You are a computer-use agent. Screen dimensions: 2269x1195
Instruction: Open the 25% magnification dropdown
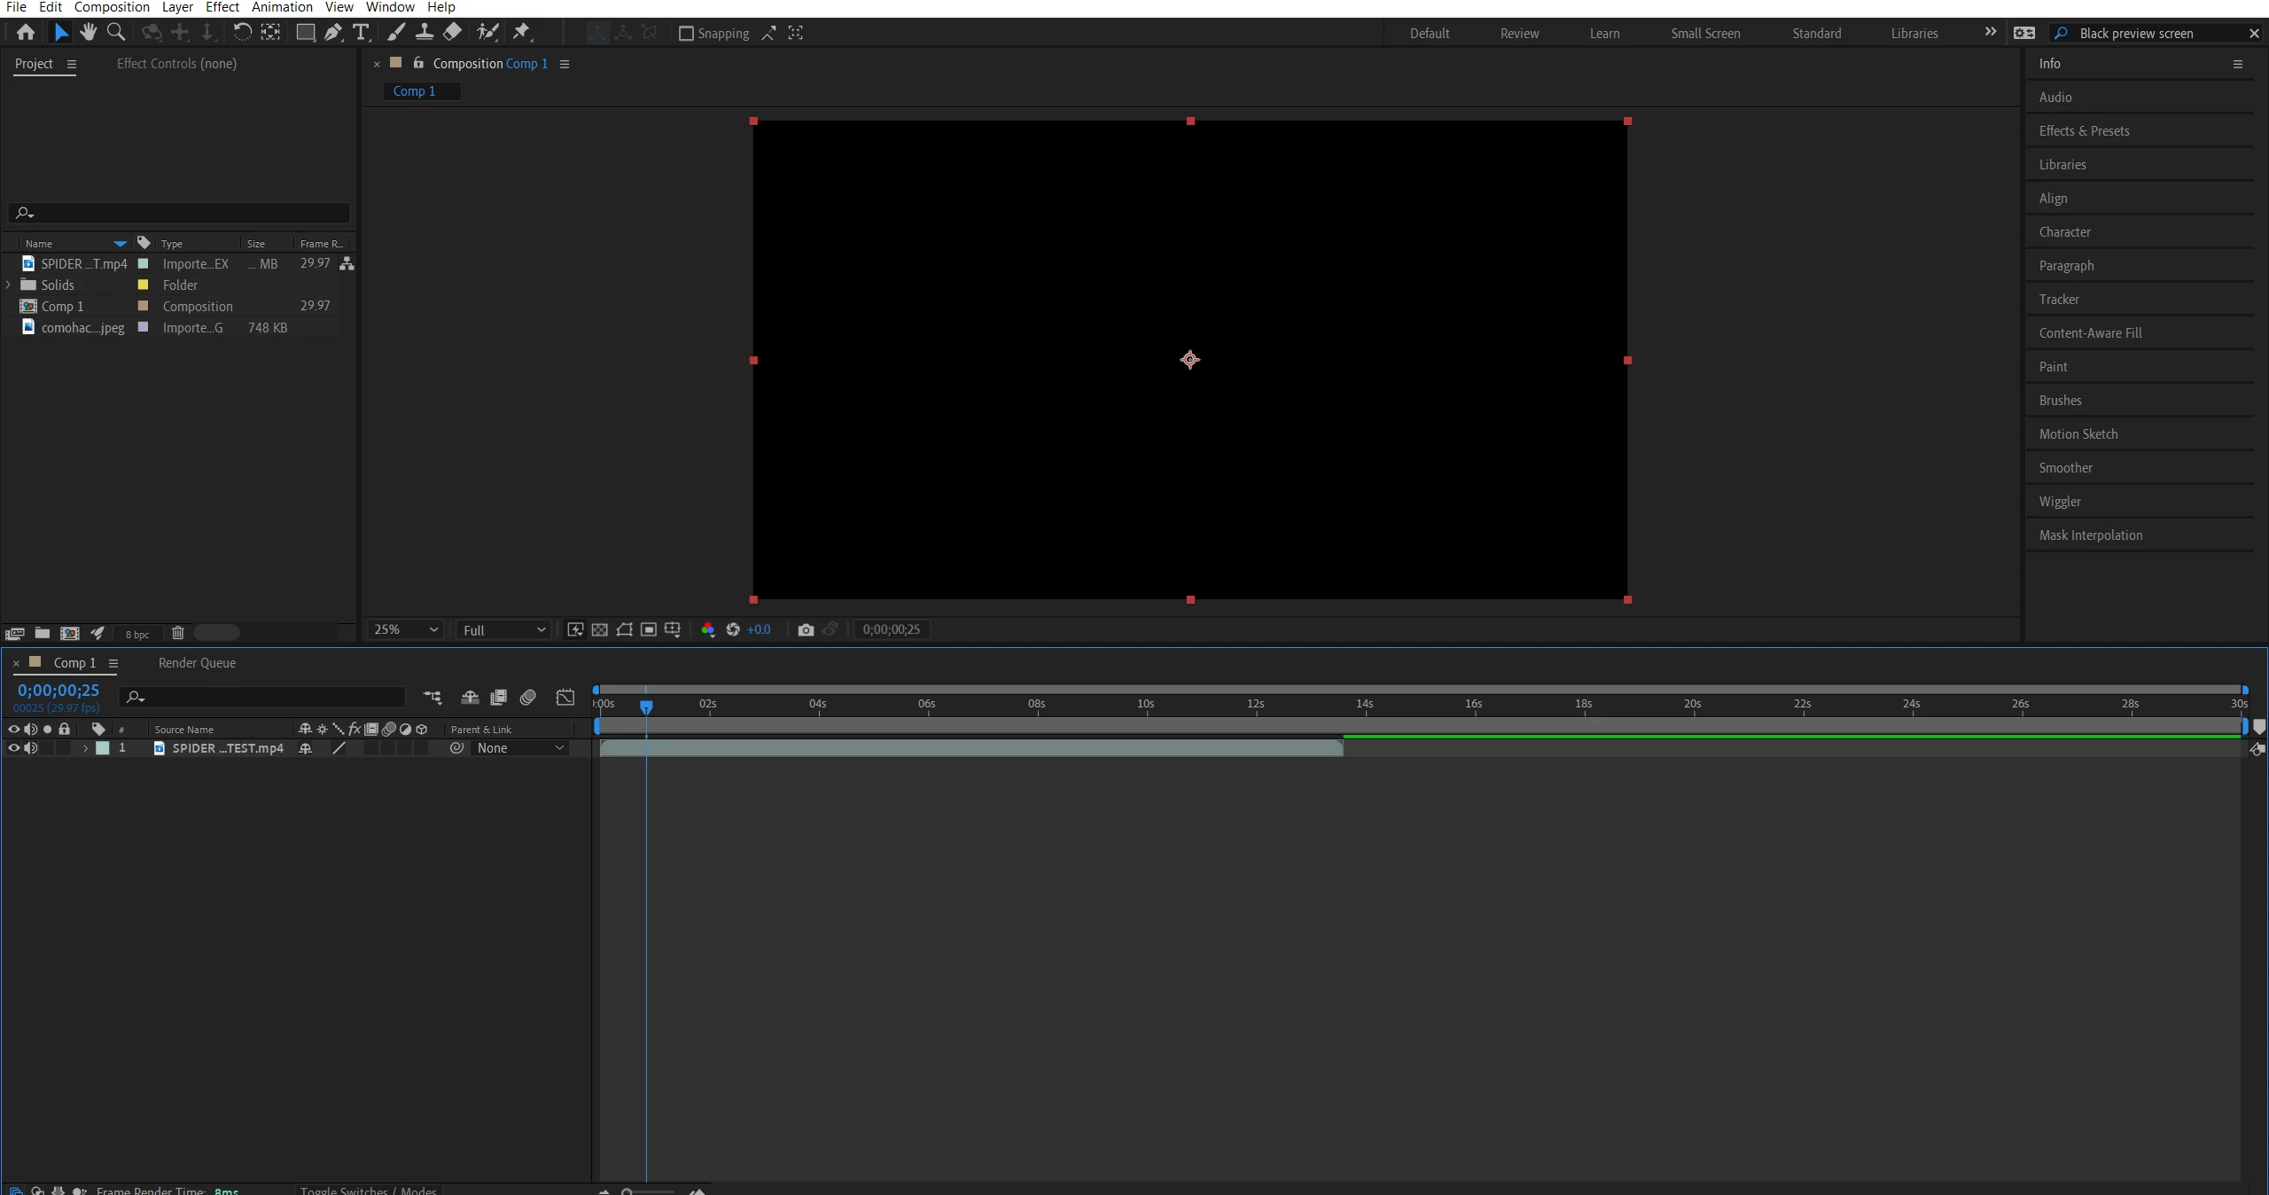(x=406, y=629)
